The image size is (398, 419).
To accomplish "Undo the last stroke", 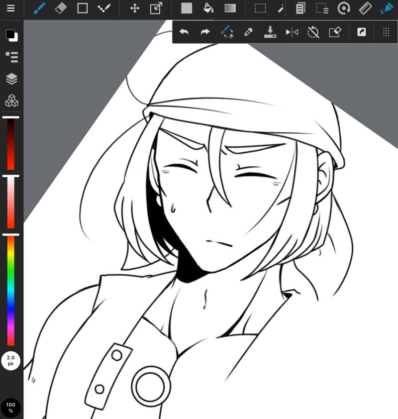I will pyautogui.click(x=184, y=32).
